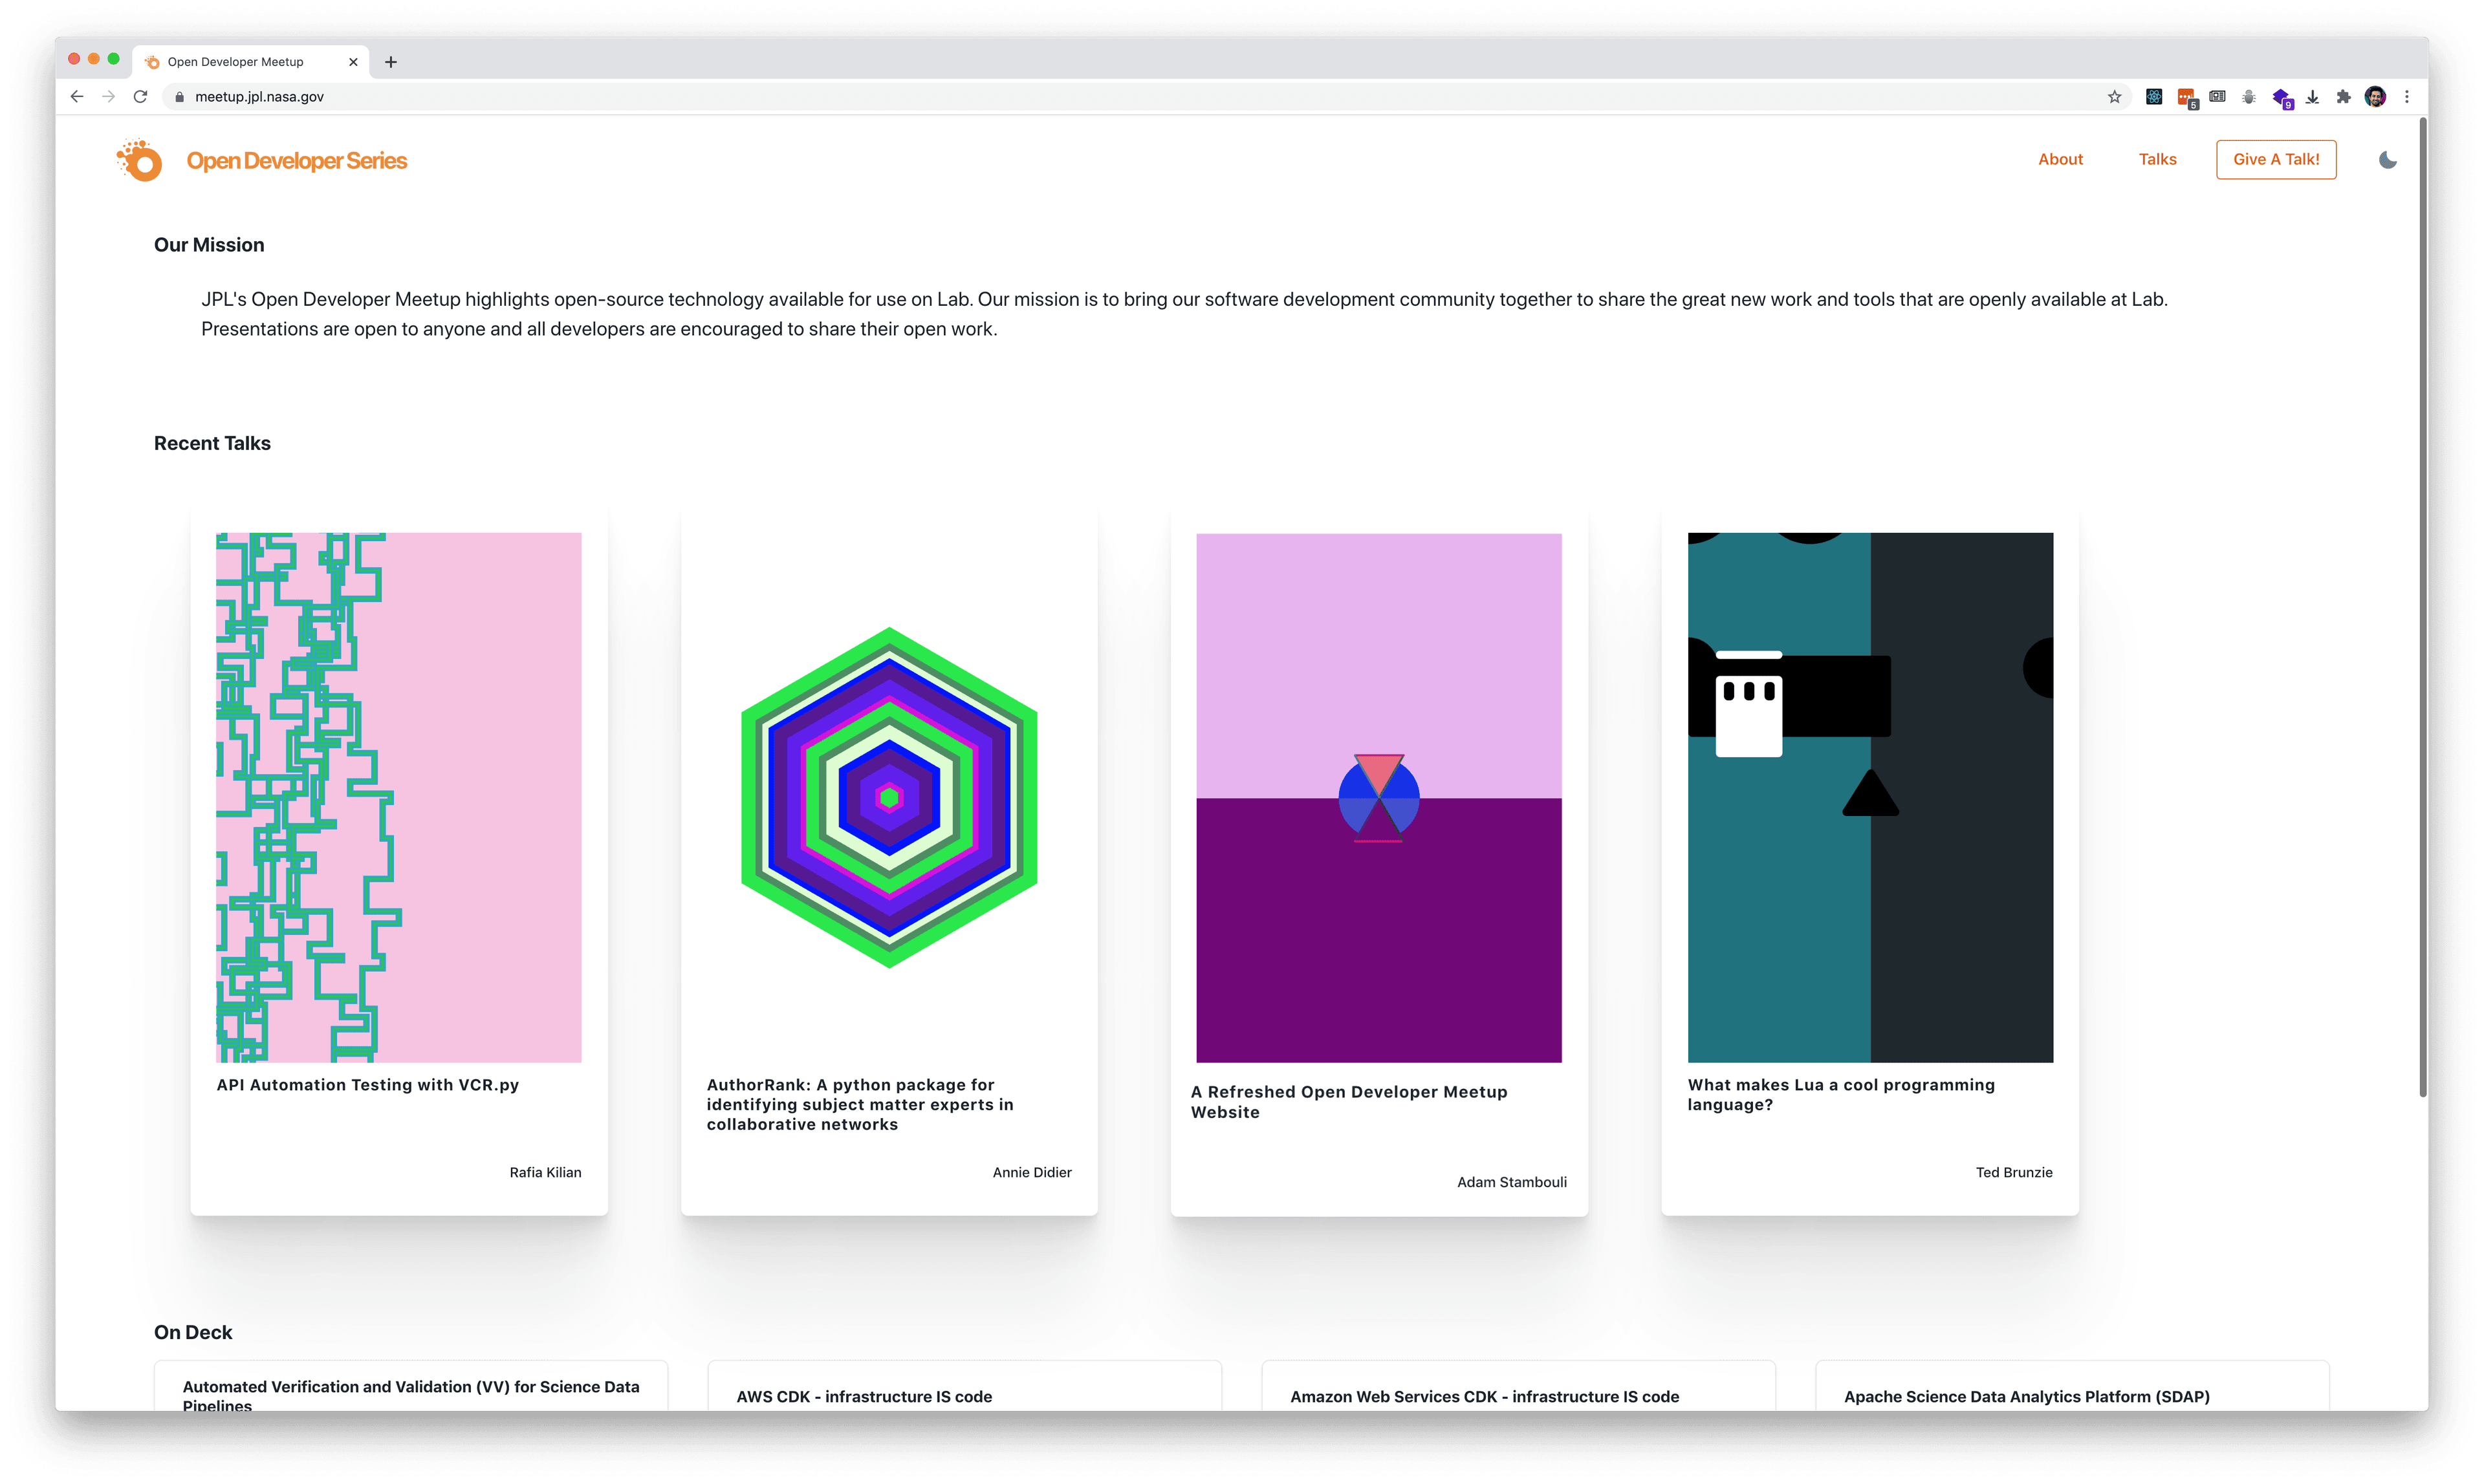Click the orange password manager extension icon
The image size is (2484, 1484).
click(2186, 97)
